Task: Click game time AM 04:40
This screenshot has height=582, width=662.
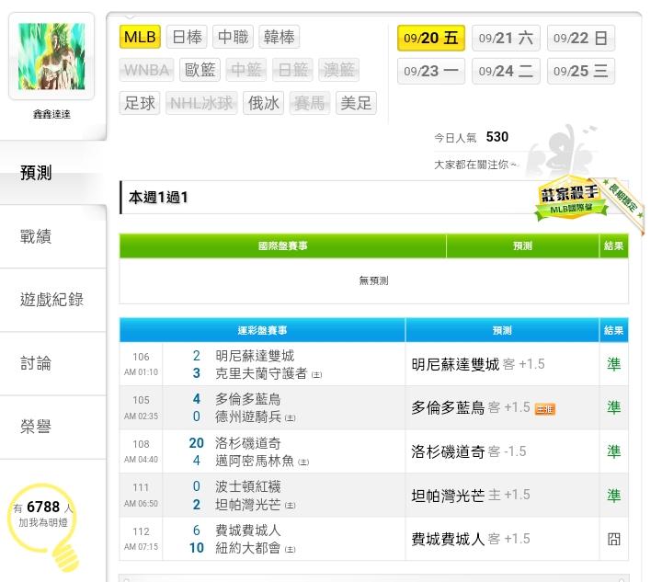Action: click(x=141, y=459)
